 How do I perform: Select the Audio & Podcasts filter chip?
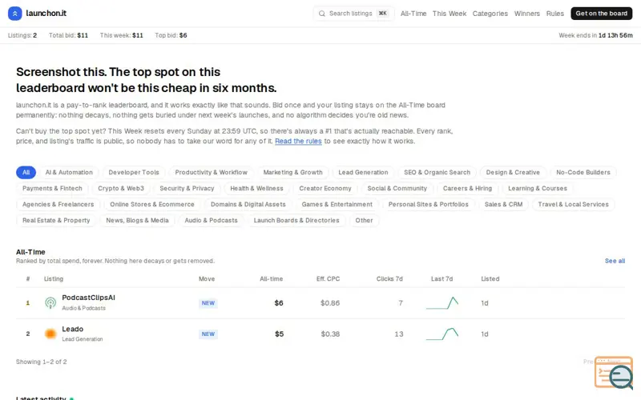point(211,220)
